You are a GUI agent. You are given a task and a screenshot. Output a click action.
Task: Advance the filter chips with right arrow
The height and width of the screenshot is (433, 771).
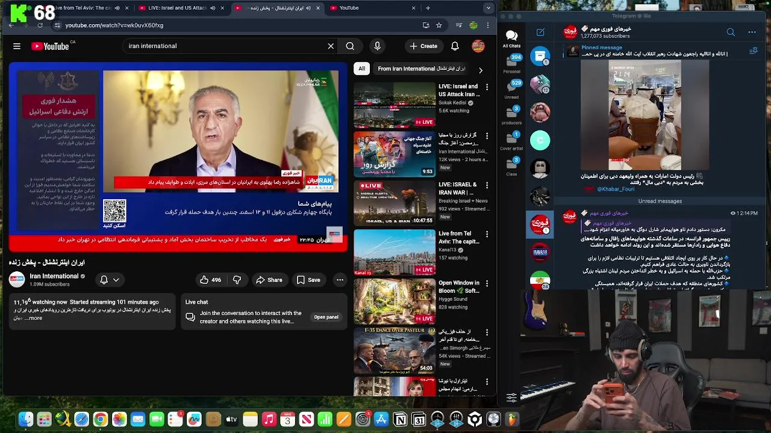[x=480, y=70]
